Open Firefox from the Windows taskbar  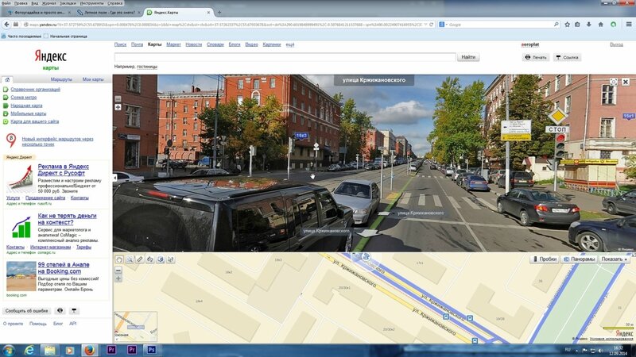[x=89, y=350]
